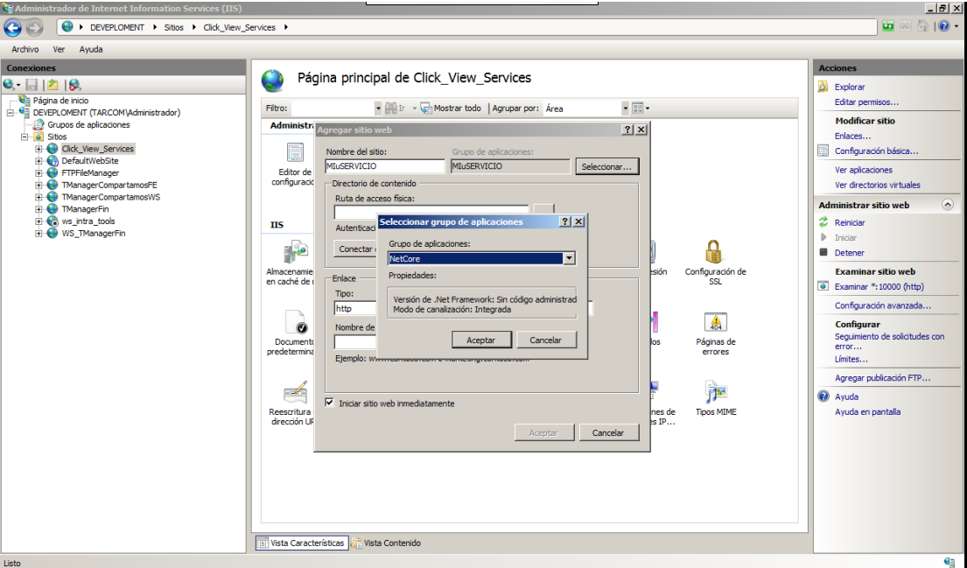967x568 pixels.
Task: Open the Ayuda menu
Action: (x=91, y=49)
